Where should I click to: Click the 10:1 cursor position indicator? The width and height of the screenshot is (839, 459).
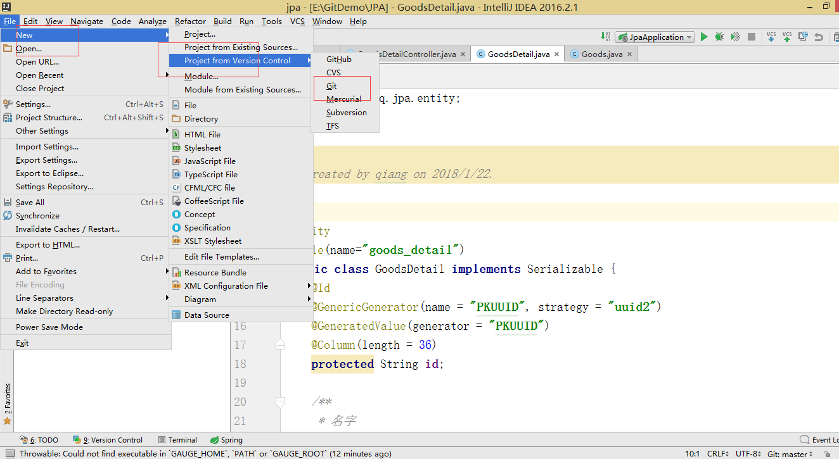(692, 454)
